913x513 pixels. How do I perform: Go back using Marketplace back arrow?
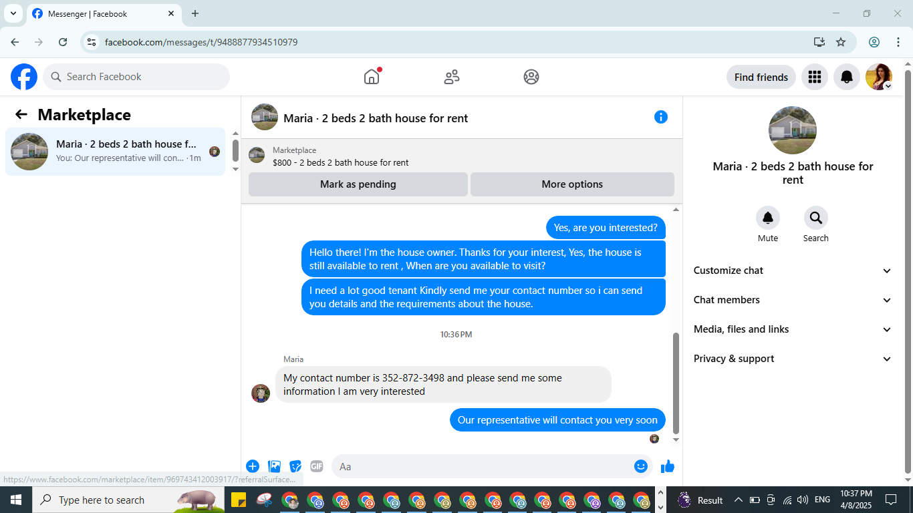point(21,114)
